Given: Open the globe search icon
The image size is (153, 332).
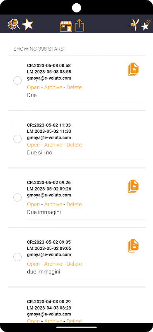Looking at the screenshot, I should [x=14, y=24].
